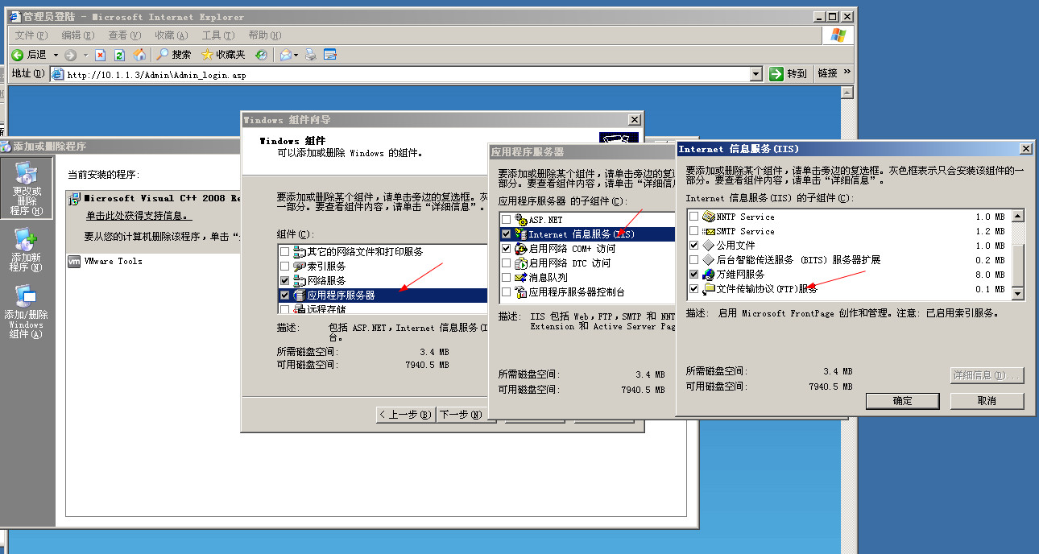Screen dimensions: 1039x554
Task: Toggle the 网络服务 checkbox
Action: point(284,280)
